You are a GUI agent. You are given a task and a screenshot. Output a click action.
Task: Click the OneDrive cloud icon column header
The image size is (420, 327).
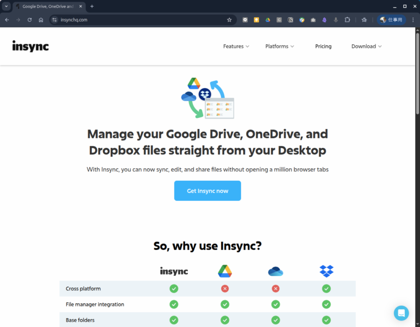(275, 271)
